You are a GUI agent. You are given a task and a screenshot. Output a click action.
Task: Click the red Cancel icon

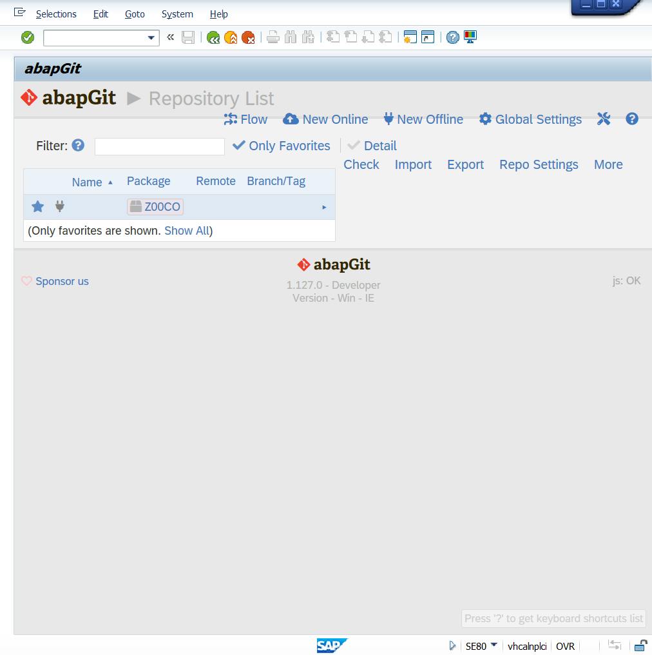coord(248,37)
